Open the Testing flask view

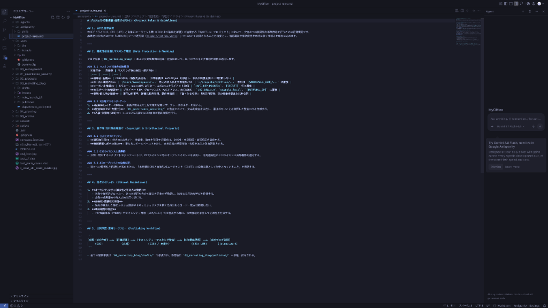pos(4,66)
